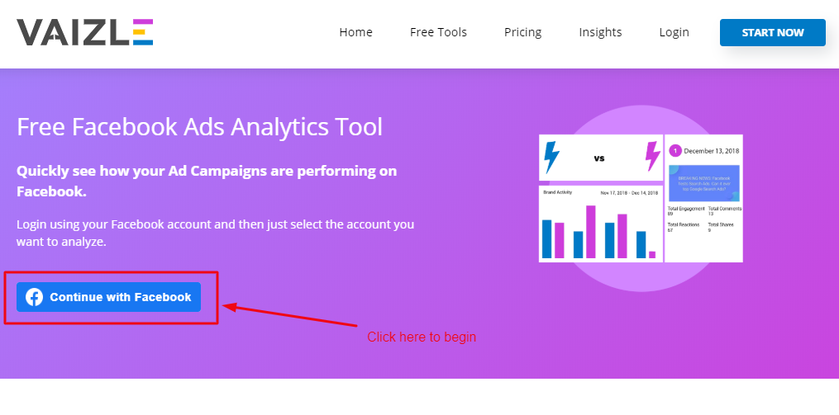Screen dimensions: 839x415
Task: Click the magenta lightning bolt icon
Action: [653, 157]
